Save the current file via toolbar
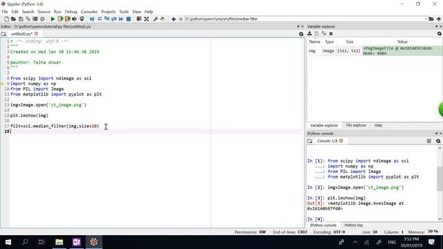The image size is (443, 249). pyautogui.click(x=21, y=19)
